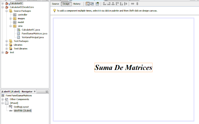Image resolution: width=199 pixels, height=124 pixels.
Task: Close the Navigator tab with its x
Action: click(x=35, y=91)
